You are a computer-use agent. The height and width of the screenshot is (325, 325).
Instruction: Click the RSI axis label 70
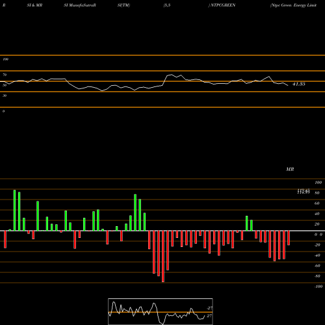(x=5, y=75)
